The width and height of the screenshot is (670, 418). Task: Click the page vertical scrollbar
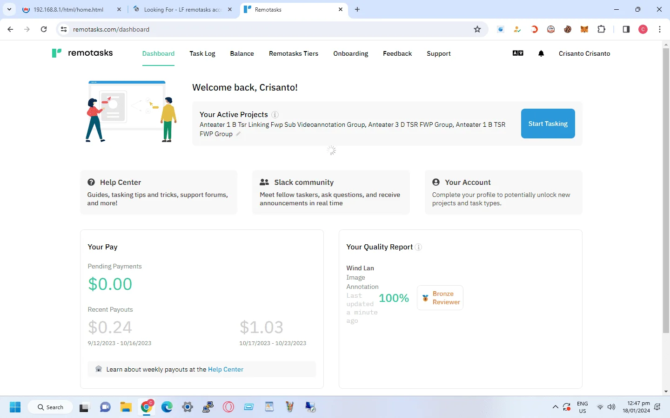666,190
